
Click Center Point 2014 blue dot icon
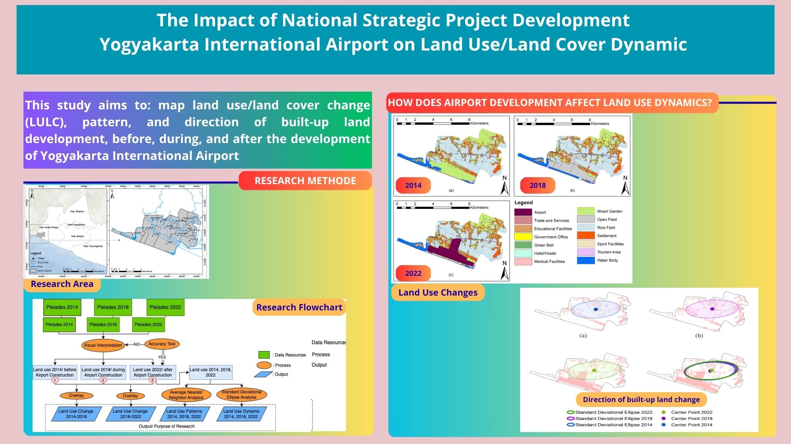[663, 425]
